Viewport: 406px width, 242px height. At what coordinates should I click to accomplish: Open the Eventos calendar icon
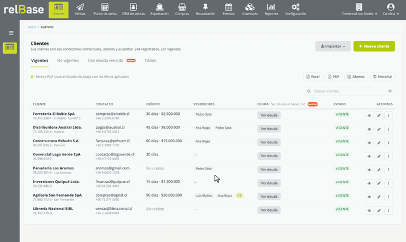tap(228, 7)
